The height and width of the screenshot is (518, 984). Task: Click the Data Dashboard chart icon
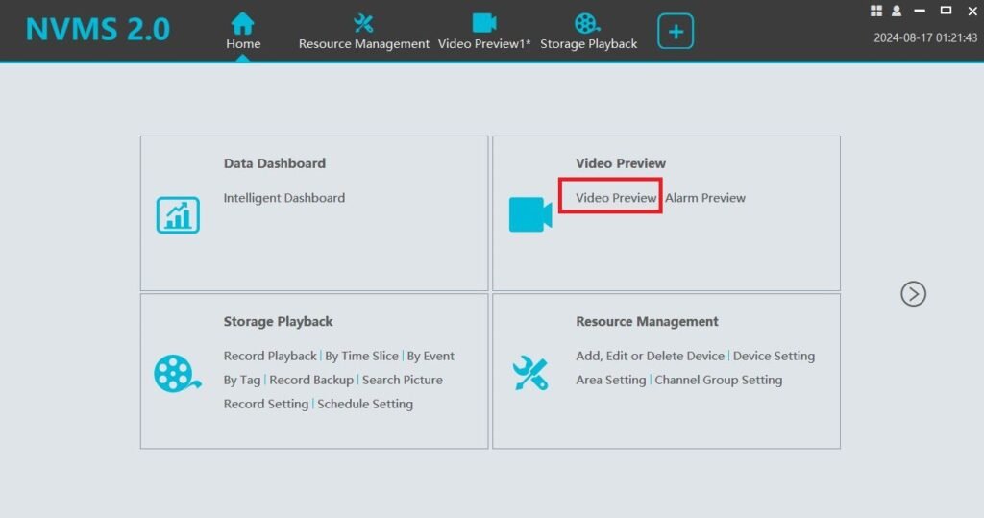[x=178, y=214]
